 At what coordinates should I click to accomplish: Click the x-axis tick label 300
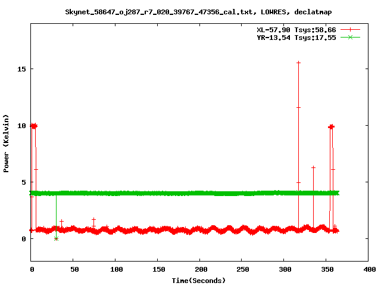285,269
